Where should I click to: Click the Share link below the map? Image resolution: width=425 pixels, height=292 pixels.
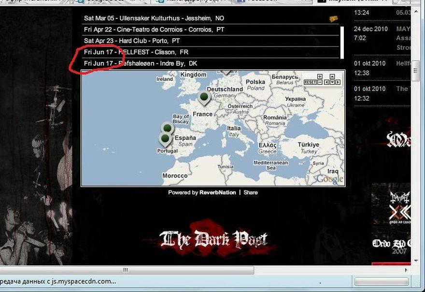tap(251, 192)
